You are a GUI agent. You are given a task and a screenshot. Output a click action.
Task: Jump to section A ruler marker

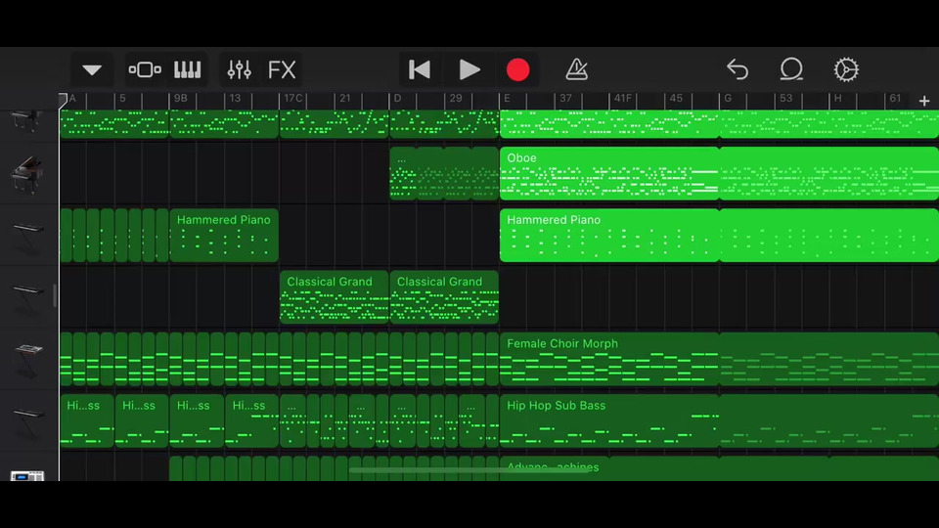click(72, 98)
